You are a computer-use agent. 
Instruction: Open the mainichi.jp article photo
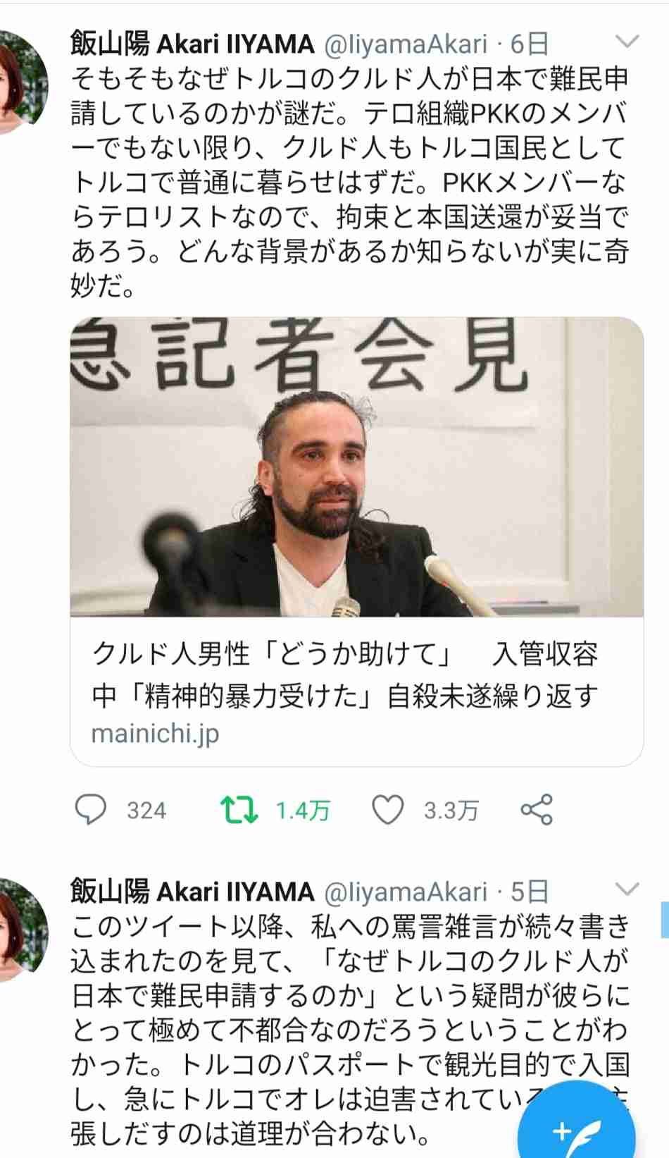(356, 467)
